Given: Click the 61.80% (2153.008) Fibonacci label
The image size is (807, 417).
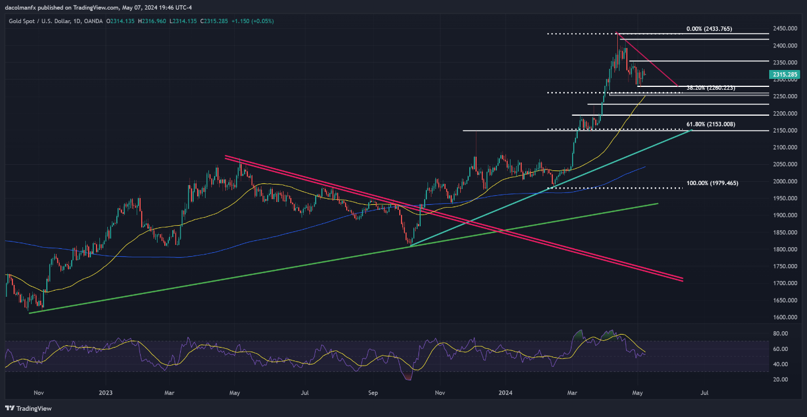Looking at the screenshot, I should click(x=710, y=124).
